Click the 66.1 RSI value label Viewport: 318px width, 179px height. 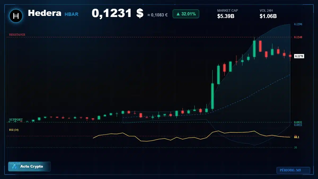click(297, 137)
